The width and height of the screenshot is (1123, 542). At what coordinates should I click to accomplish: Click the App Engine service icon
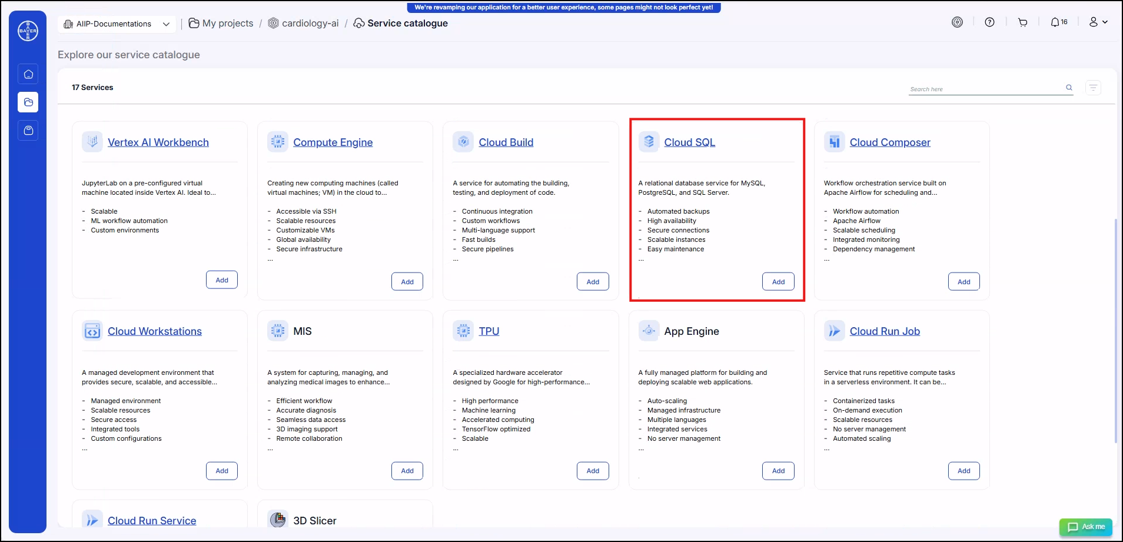point(649,331)
